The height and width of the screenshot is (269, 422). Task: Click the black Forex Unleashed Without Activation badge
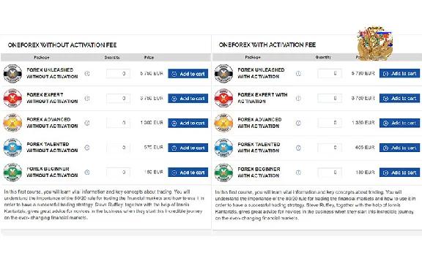tap(12, 74)
